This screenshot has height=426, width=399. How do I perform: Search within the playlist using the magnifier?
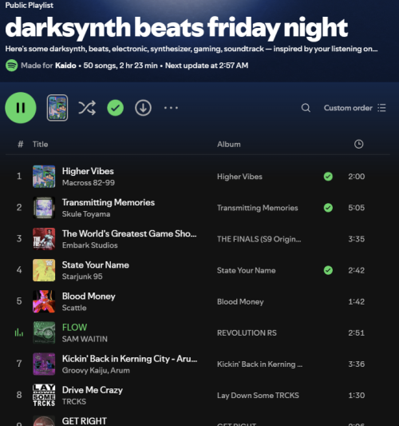coord(306,108)
